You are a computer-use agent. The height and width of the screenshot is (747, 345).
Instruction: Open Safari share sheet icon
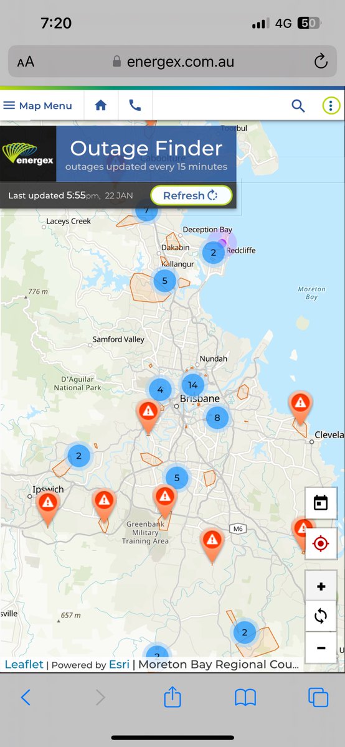coord(172,696)
